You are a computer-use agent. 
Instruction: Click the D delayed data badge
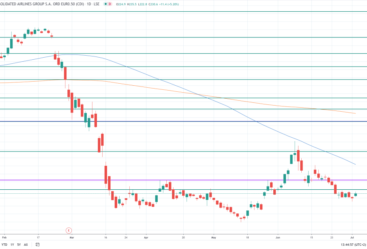pos(110,4)
